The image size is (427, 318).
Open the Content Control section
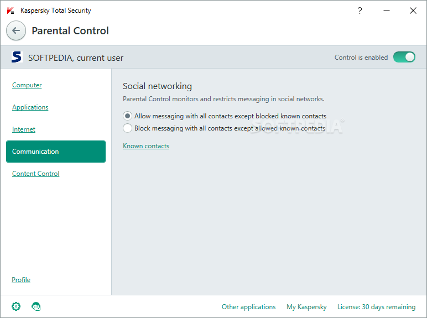tap(35, 174)
